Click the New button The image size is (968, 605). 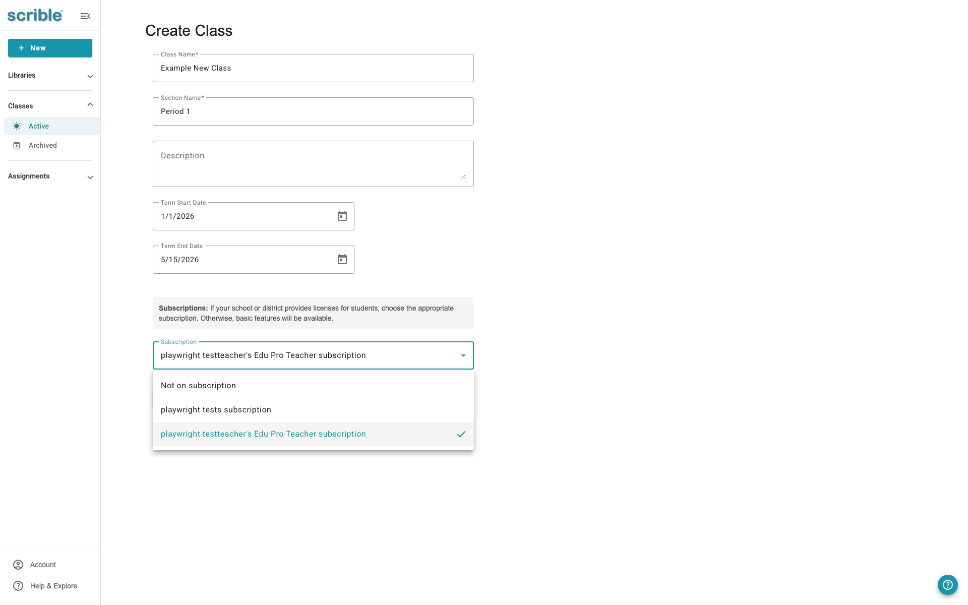[x=50, y=48]
